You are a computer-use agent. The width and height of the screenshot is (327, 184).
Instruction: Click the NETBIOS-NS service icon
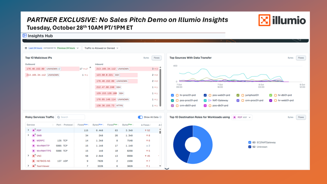click(34, 161)
